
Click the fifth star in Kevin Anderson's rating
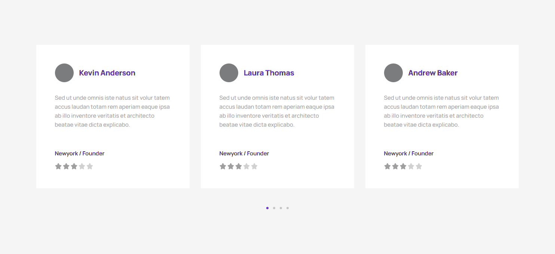pos(90,166)
